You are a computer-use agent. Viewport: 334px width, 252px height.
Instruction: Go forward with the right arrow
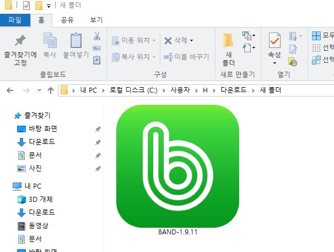click(26, 90)
